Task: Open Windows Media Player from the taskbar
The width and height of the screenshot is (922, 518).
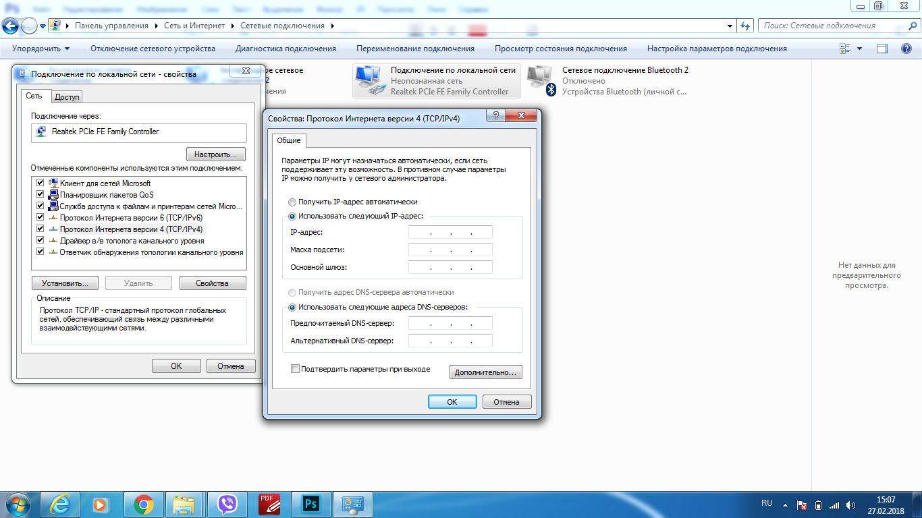Action: (x=100, y=504)
